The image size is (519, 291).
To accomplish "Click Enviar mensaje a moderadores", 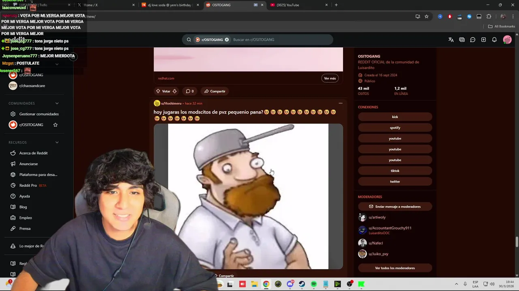I will point(395,207).
